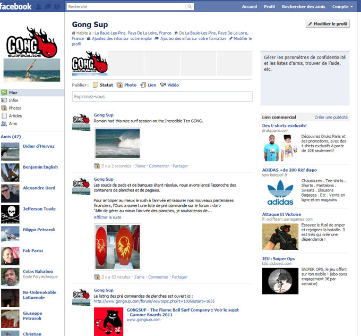The width and height of the screenshot is (361, 336).
Task: Click Partager on the 2 secondes post
Action: [x=180, y=166]
